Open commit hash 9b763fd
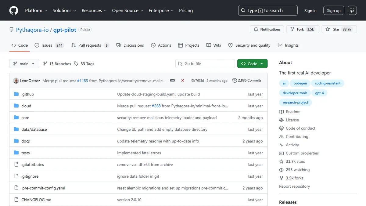The height and width of the screenshot is (206, 366). pos(198,81)
